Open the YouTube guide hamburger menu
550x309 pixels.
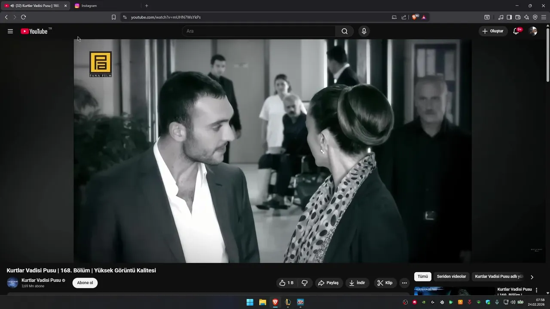[10, 31]
